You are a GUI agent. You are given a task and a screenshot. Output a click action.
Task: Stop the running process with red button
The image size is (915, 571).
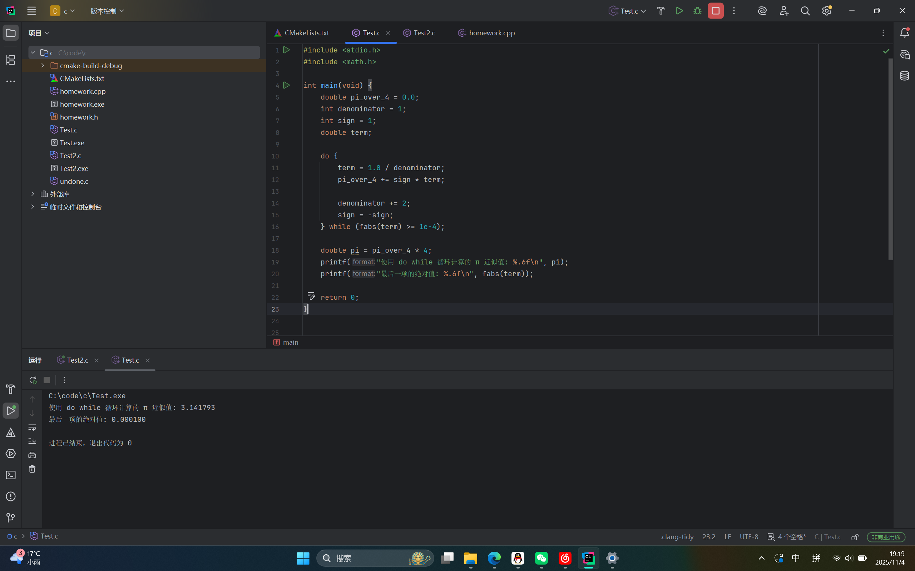click(x=715, y=11)
